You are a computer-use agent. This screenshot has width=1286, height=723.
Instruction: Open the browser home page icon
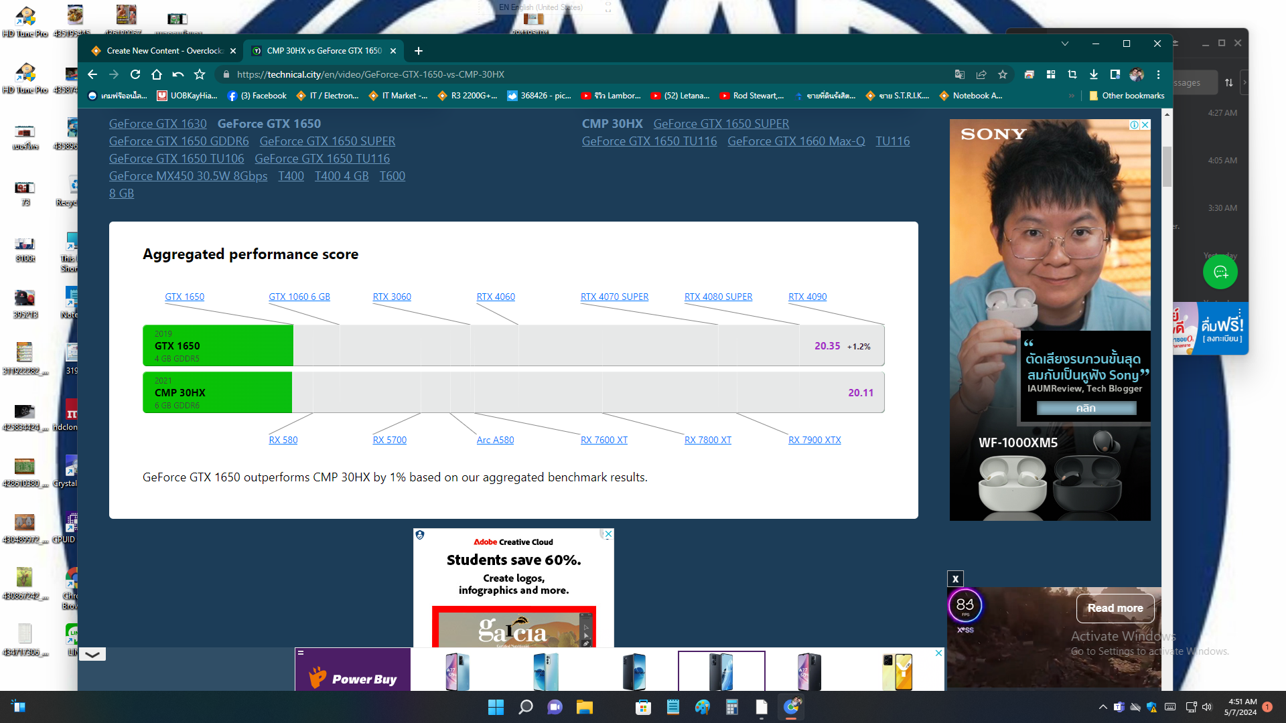(157, 74)
